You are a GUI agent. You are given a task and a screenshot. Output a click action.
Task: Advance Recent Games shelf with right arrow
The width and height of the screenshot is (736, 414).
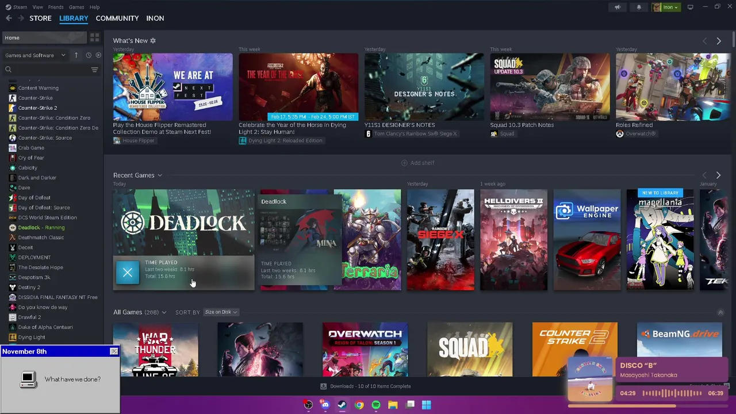click(718, 175)
